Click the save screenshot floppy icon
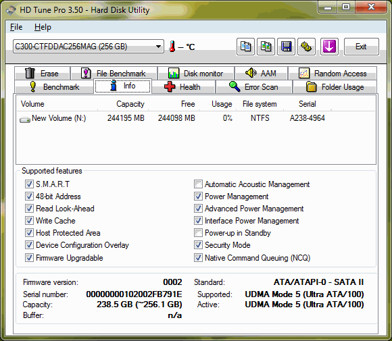Image resolution: width=392 pixels, height=341 pixels. coord(287,47)
